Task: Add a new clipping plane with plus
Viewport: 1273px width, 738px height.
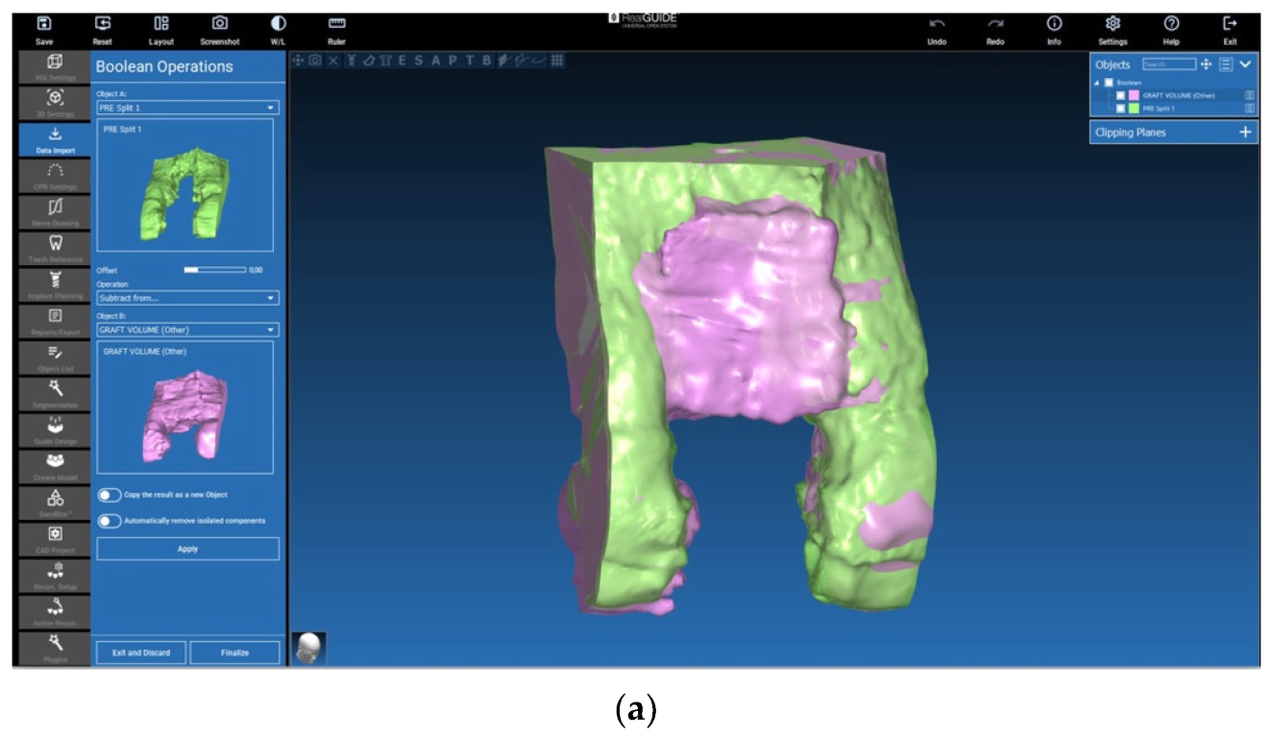Action: tap(1245, 133)
